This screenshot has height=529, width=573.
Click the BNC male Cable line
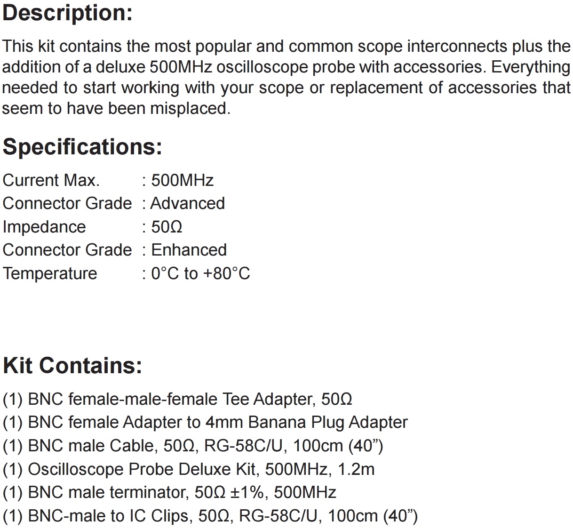tap(193, 445)
